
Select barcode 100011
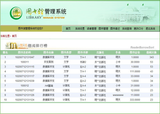pos(25,62)
